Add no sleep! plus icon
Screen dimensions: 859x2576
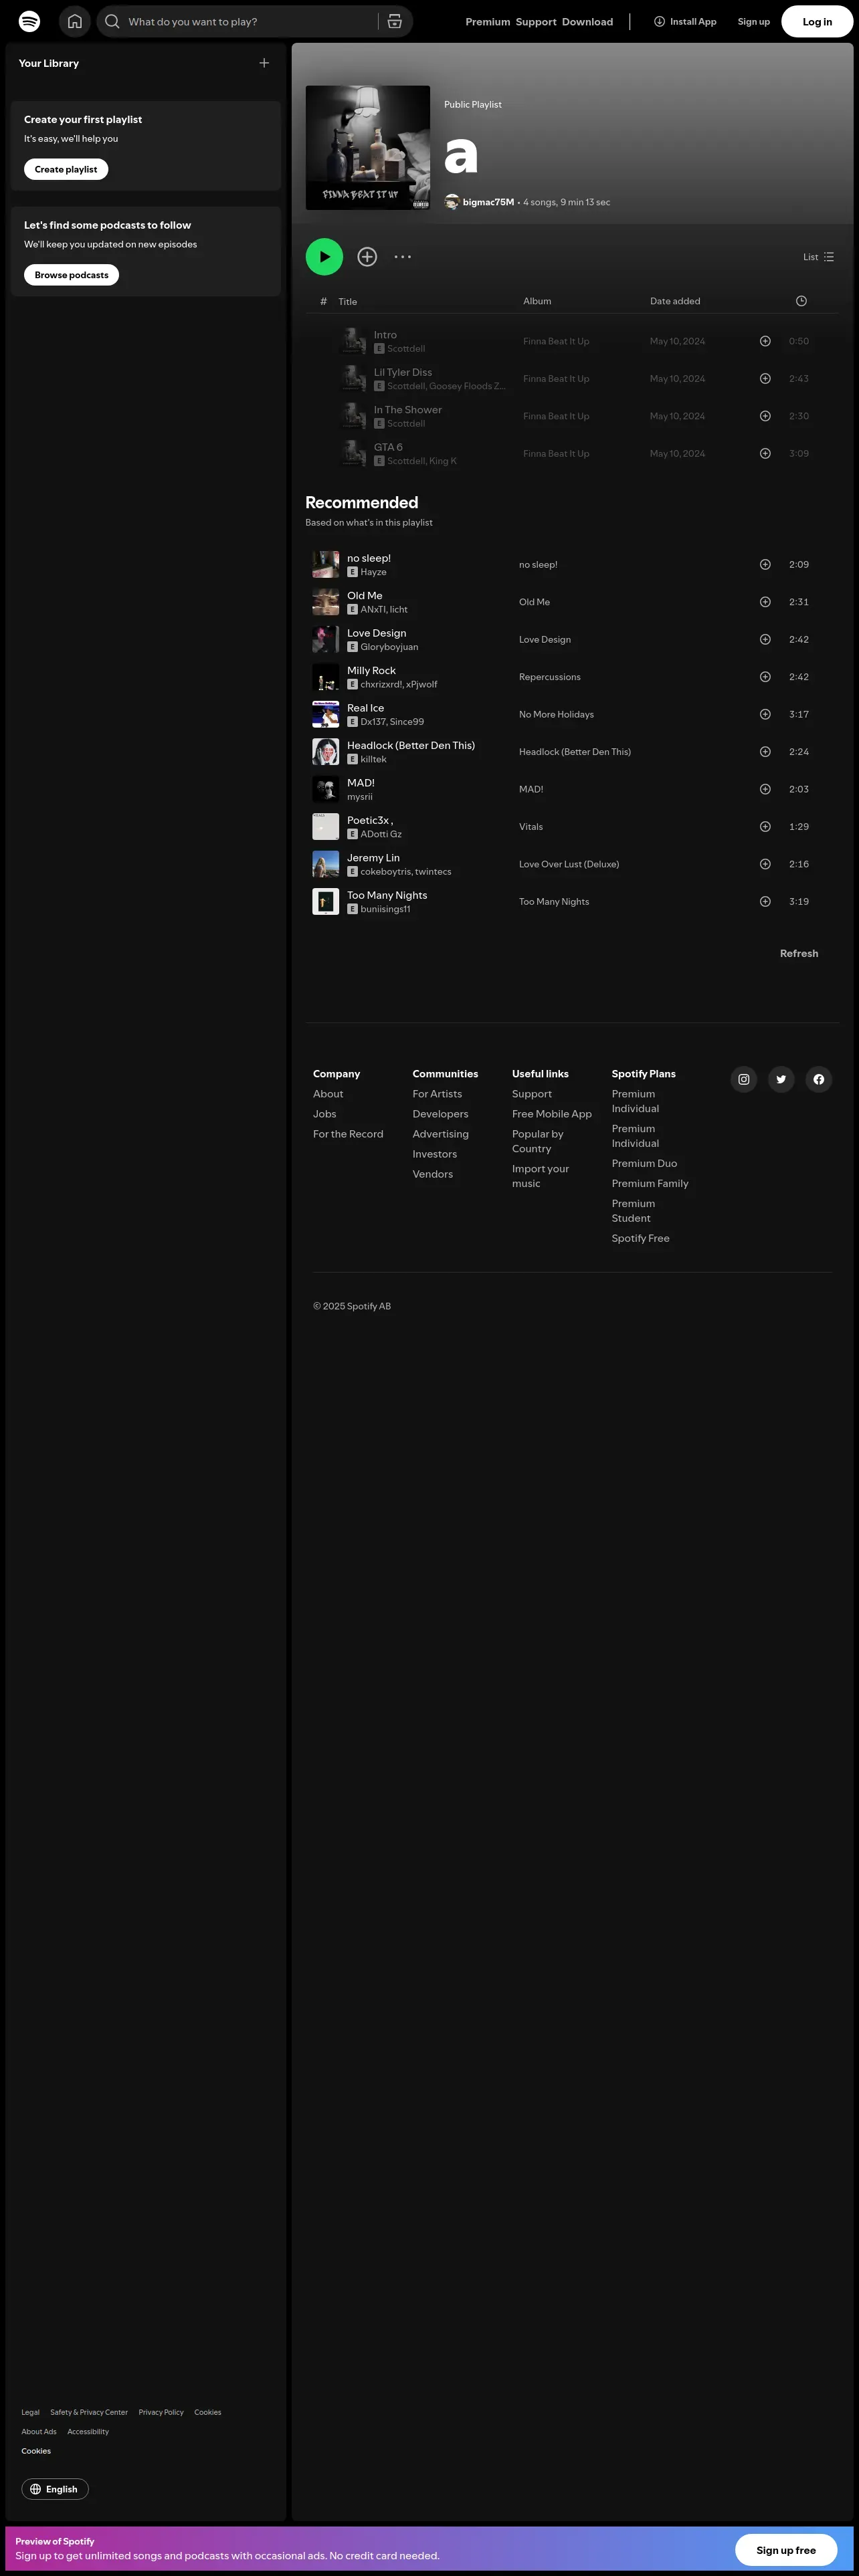765,565
